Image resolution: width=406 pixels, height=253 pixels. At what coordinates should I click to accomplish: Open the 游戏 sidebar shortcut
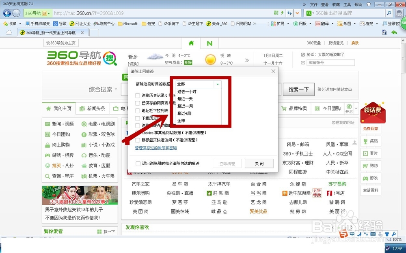371,178
